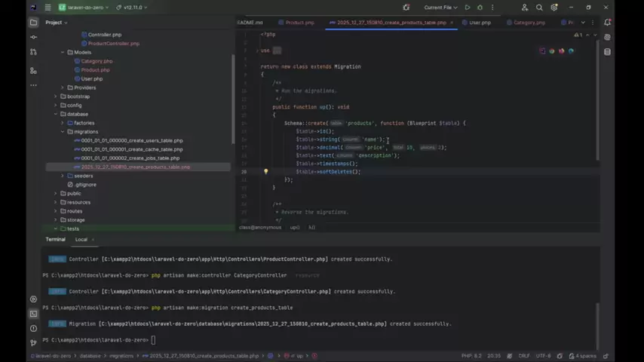This screenshot has height=362, width=644.
Task: Open Search Everywhere magnifier icon
Action: 539,8
